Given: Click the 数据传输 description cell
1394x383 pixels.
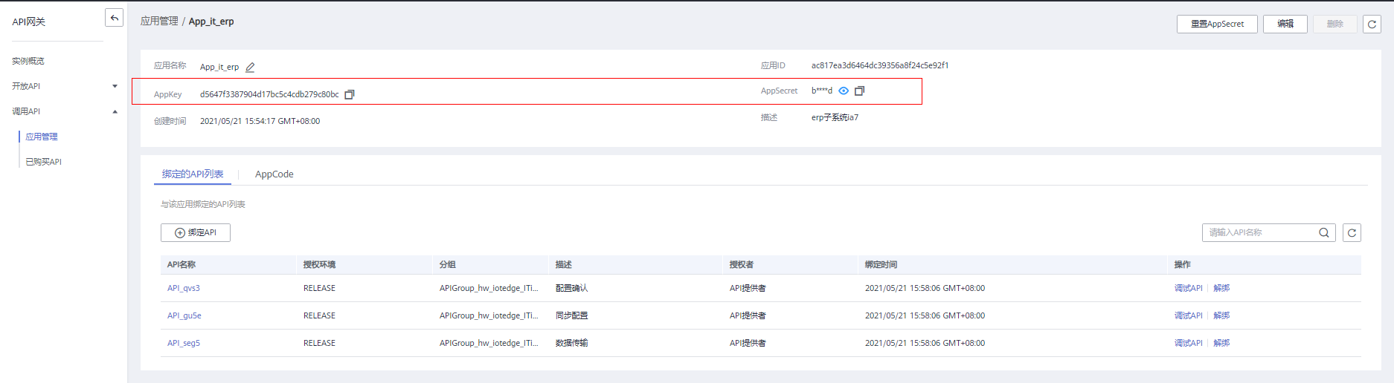Looking at the screenshot, I should coord(572,344).
